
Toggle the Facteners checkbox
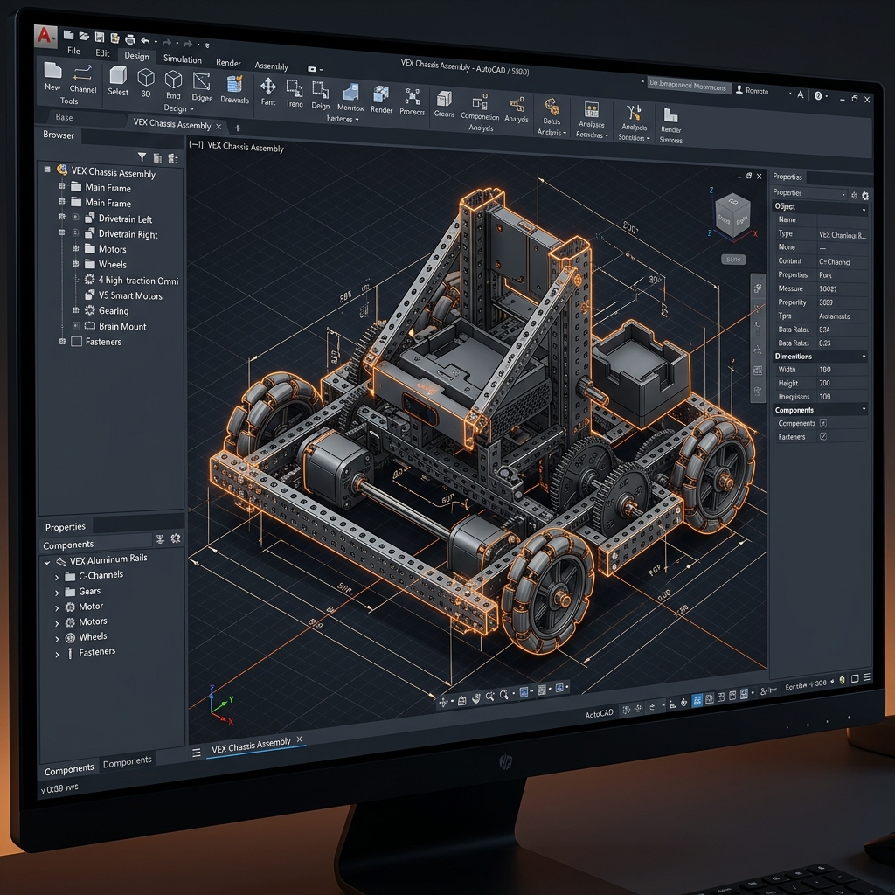(x=823, y=437)
